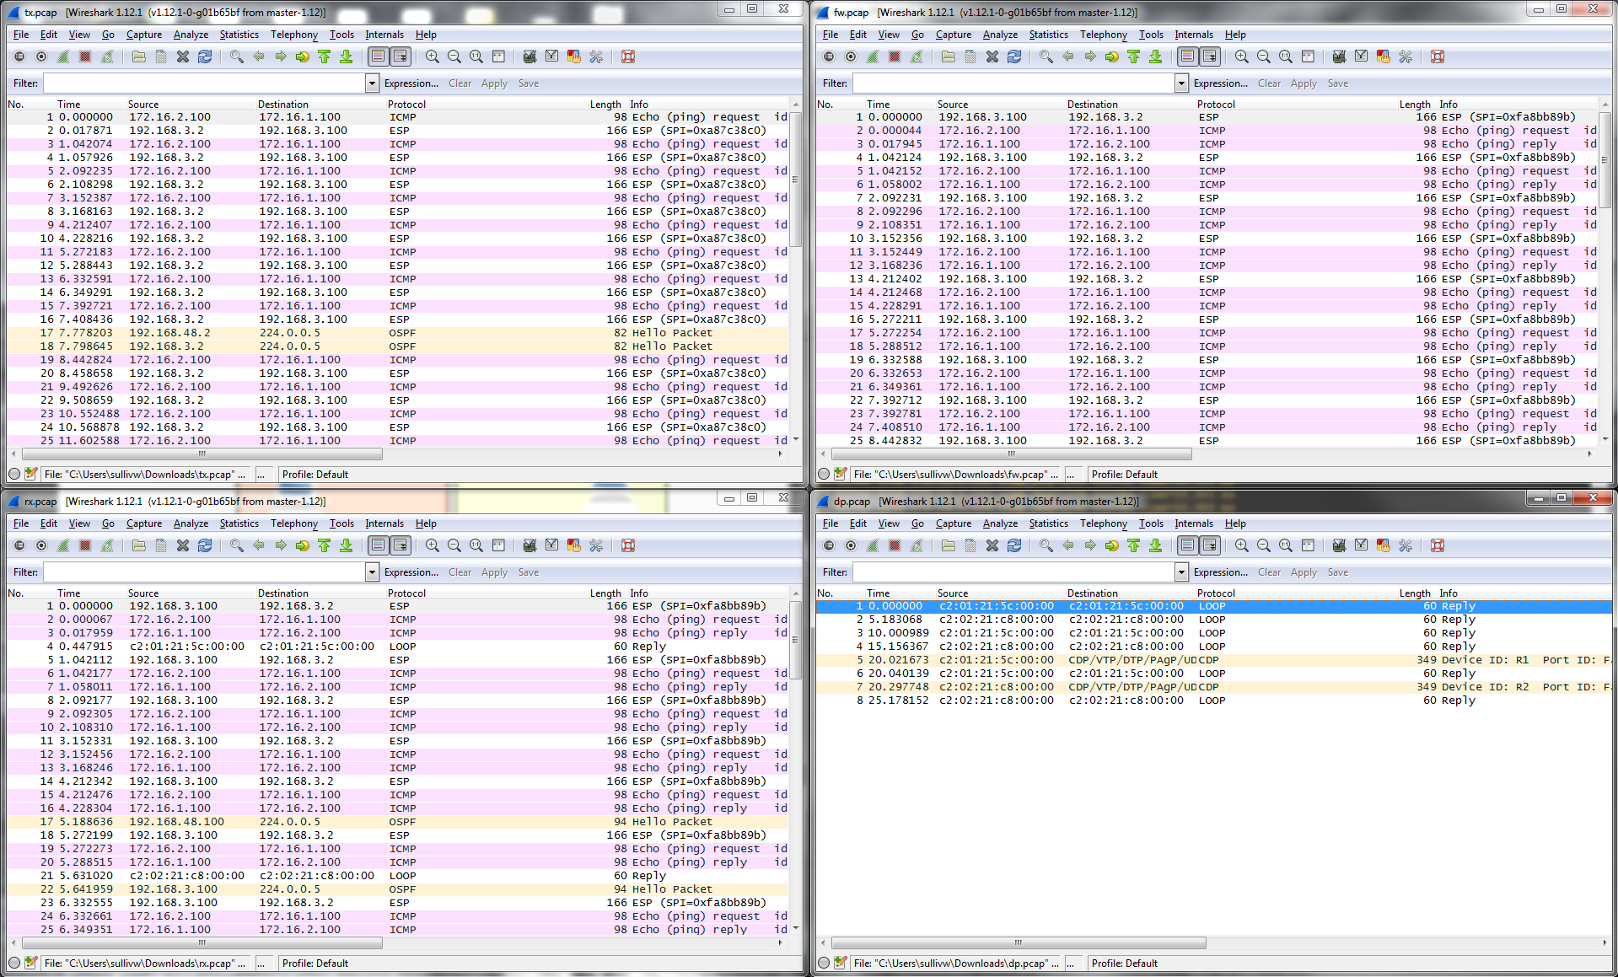This screenshot has width=1618, height=977.
Task: Toggle packet list colorize in tx.pcap window
Action: pyautogui.click(x=378, y=56)
